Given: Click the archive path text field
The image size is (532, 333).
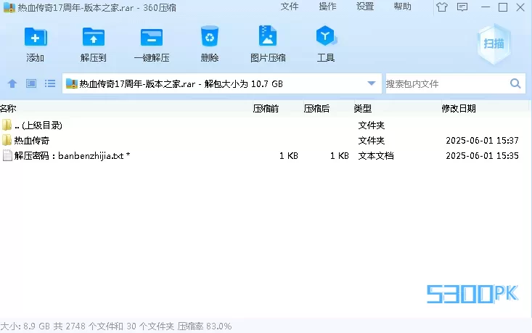Looking at the screenshot, I should pos(222,83).
